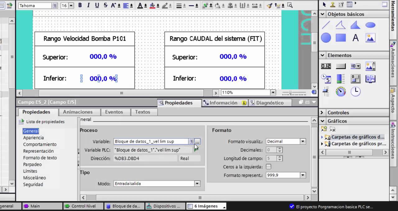Open the font size 16 dropdown
Image resolution: width=398 pixels, height=211 pixels.
tap(71, 6)
